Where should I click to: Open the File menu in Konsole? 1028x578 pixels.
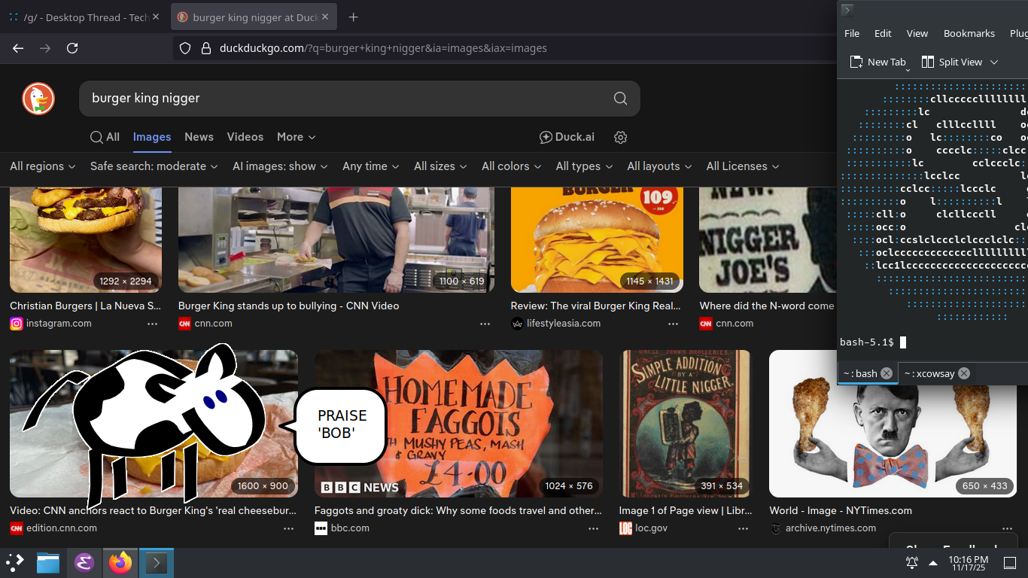coord(852,33)
